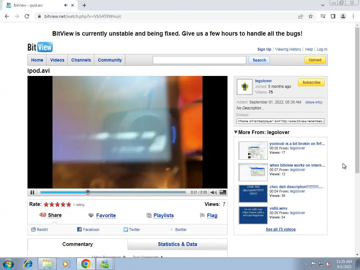The image size is (360, 270).
Task: Share via the Bwitter icon
Action: pyautogui.click(x=172, y=229)
